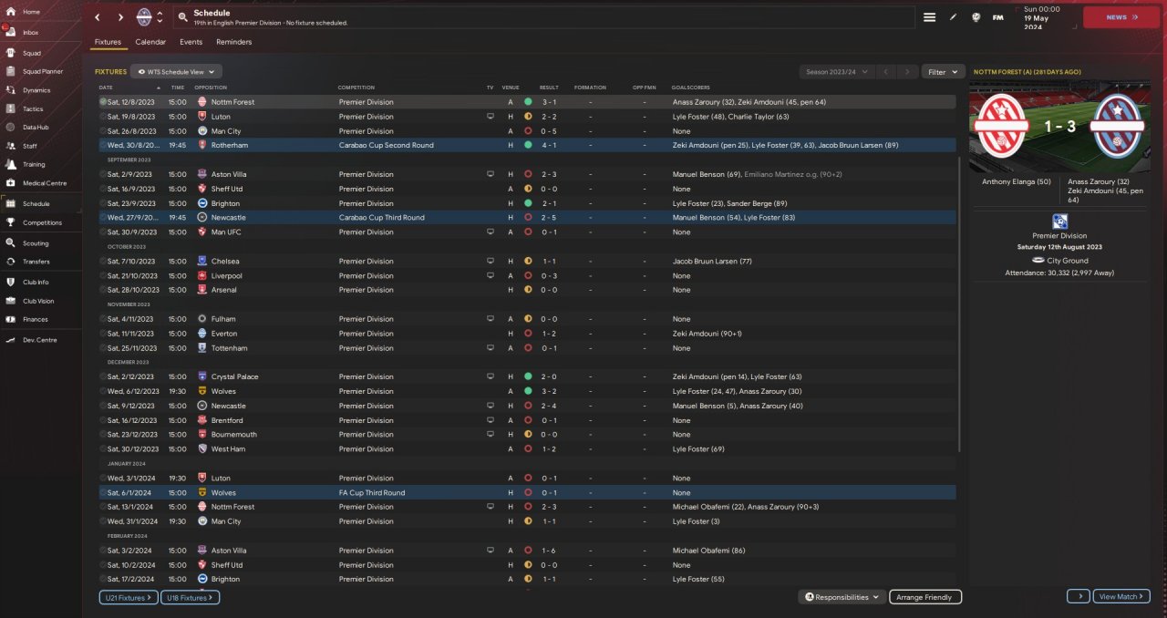Screen dimensions: 1167x618
Task: Open WTS Schedule View dropdown
Action: click(x=176, y=71)
